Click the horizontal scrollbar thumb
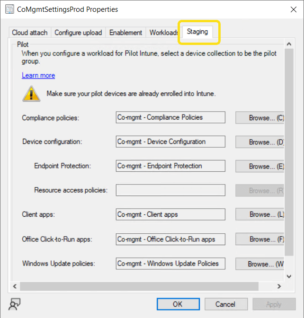Image resolution: width=304 pixels, height=318 pixels. (x=139, y=286)
